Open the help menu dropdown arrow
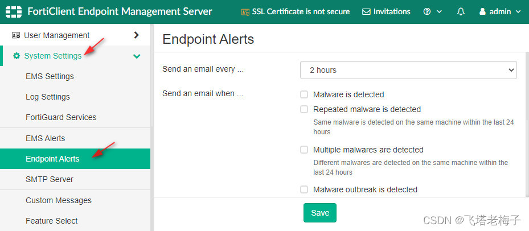The height and width of the screenshot is (231, 529). click(x=439, y=12)
